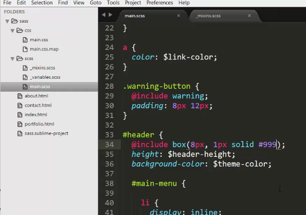Go to previous tab with left arrow
Screen dimensions: 306x215
tap(104, 15)
